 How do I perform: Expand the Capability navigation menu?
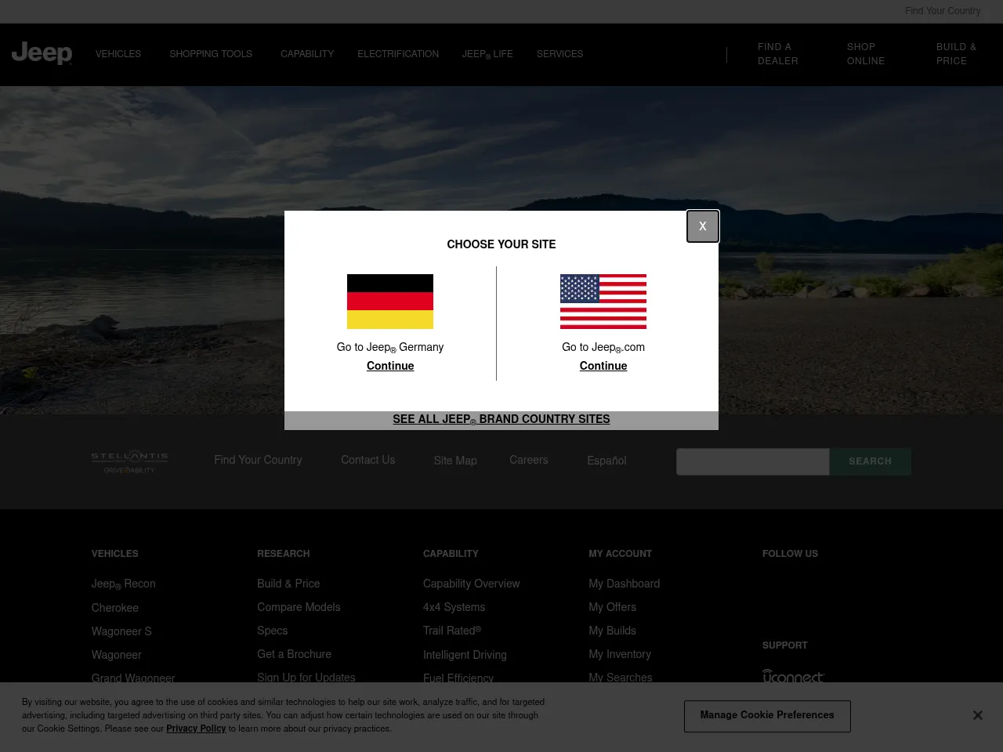coord(307,54)
